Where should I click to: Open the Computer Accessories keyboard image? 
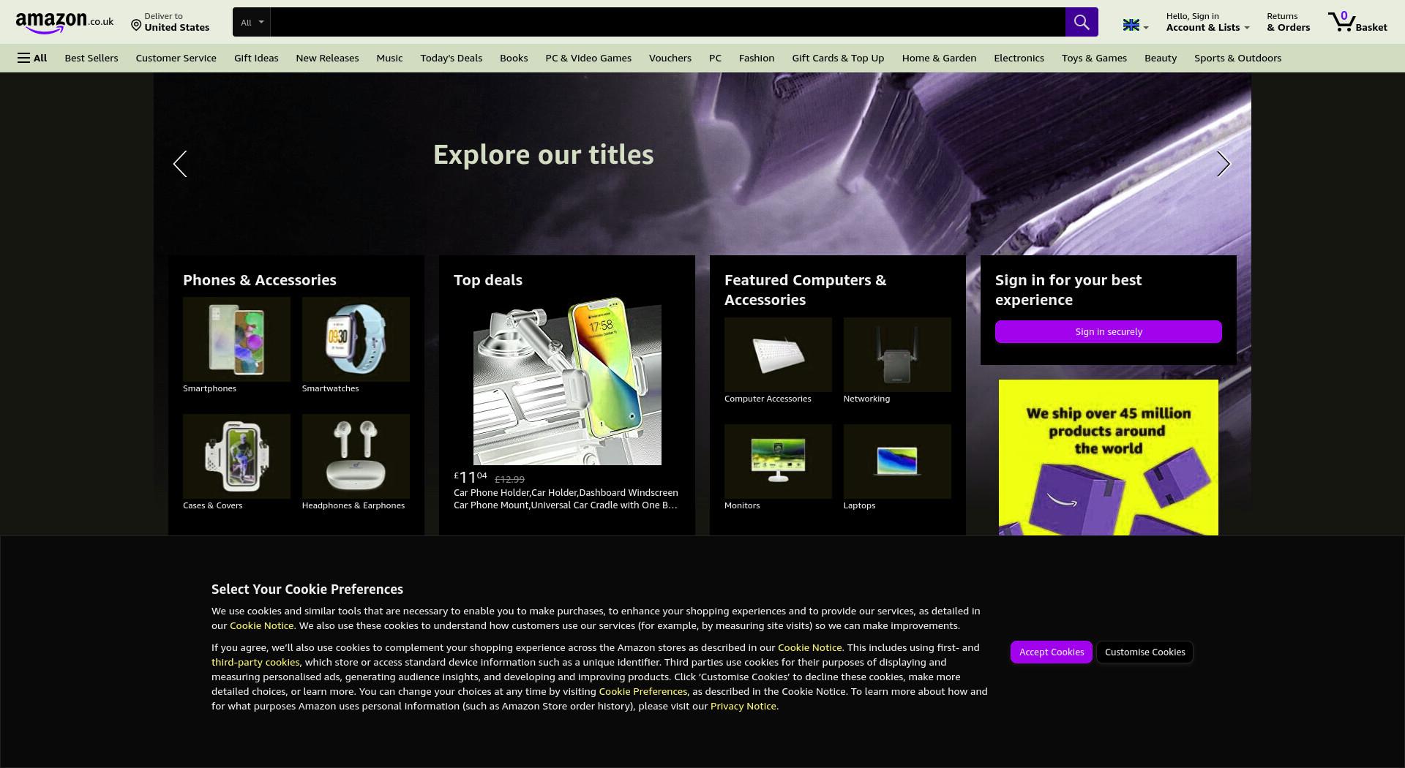pos(778,355)
